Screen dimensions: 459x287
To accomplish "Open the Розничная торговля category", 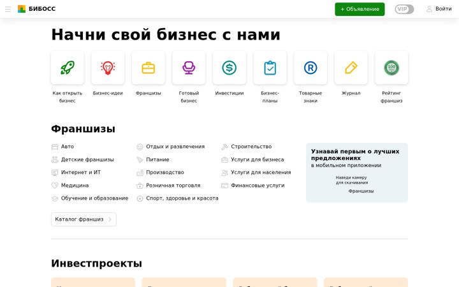I will [x=173, y=186].
